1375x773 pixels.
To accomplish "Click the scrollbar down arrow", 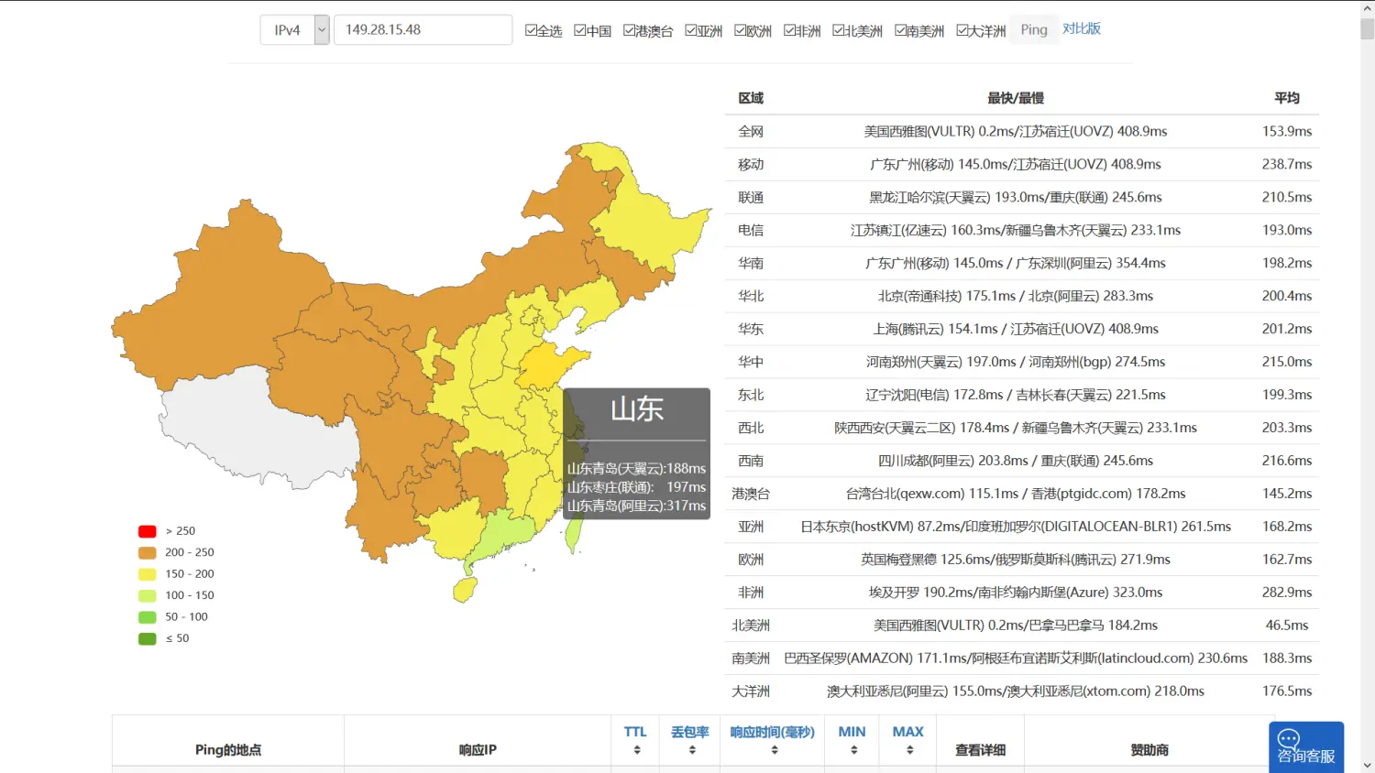I will click(x=1367, y=765).
